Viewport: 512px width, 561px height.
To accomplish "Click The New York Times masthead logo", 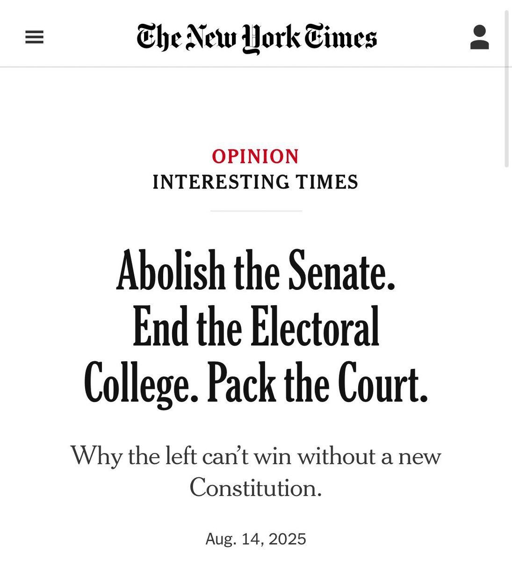I will (x=257, y=38).
